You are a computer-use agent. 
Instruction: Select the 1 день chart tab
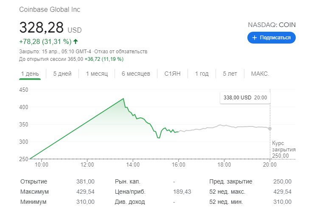coord(30,74)
